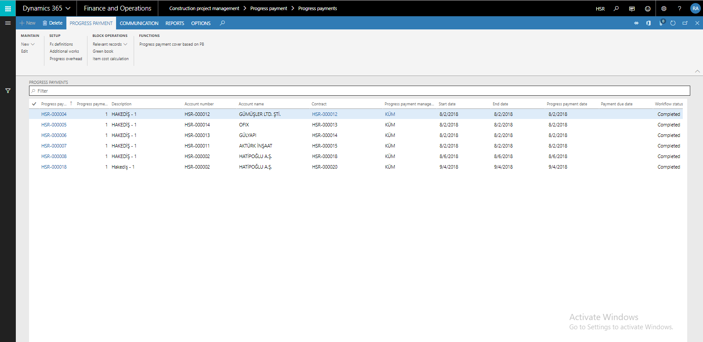
Task: Click the Open in Microsoft Office icon
Action: tap(648, 23)
